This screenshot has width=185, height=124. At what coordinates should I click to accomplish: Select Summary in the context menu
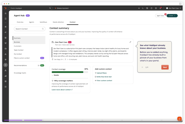[x=29, y=38]
